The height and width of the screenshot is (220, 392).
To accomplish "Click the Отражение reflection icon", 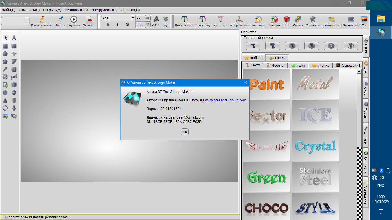I will point(351,21).
